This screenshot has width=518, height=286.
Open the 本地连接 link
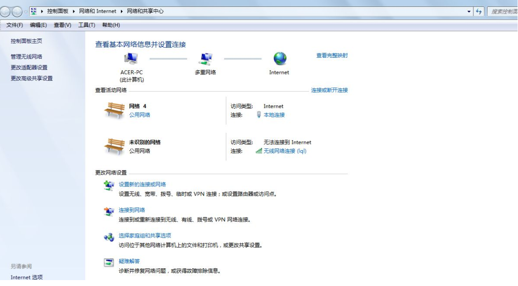pos(274,115)
